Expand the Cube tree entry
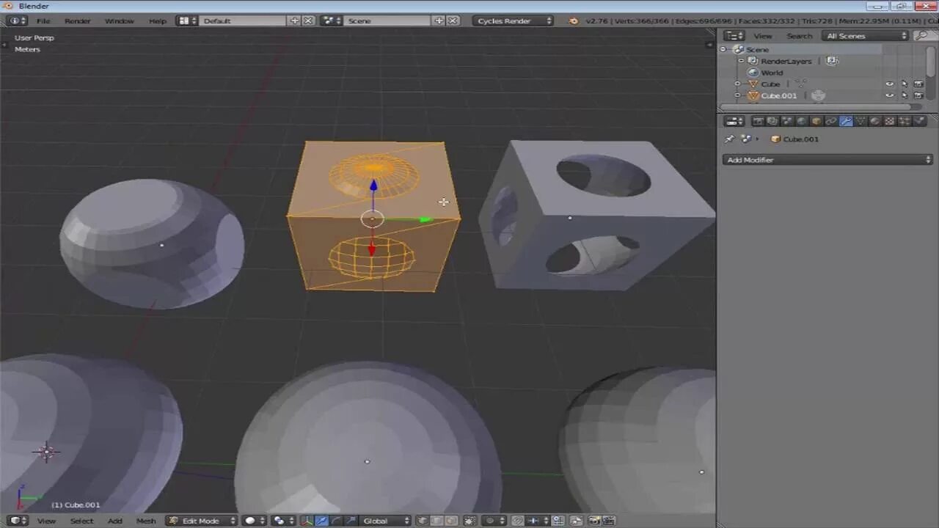This screenshot has height=528, width=939. 738,84
